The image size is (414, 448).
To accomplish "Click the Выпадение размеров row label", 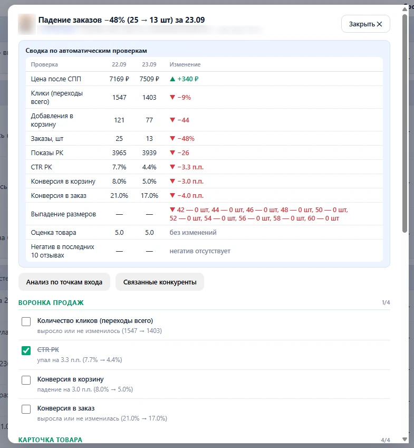I will (63, 214).
